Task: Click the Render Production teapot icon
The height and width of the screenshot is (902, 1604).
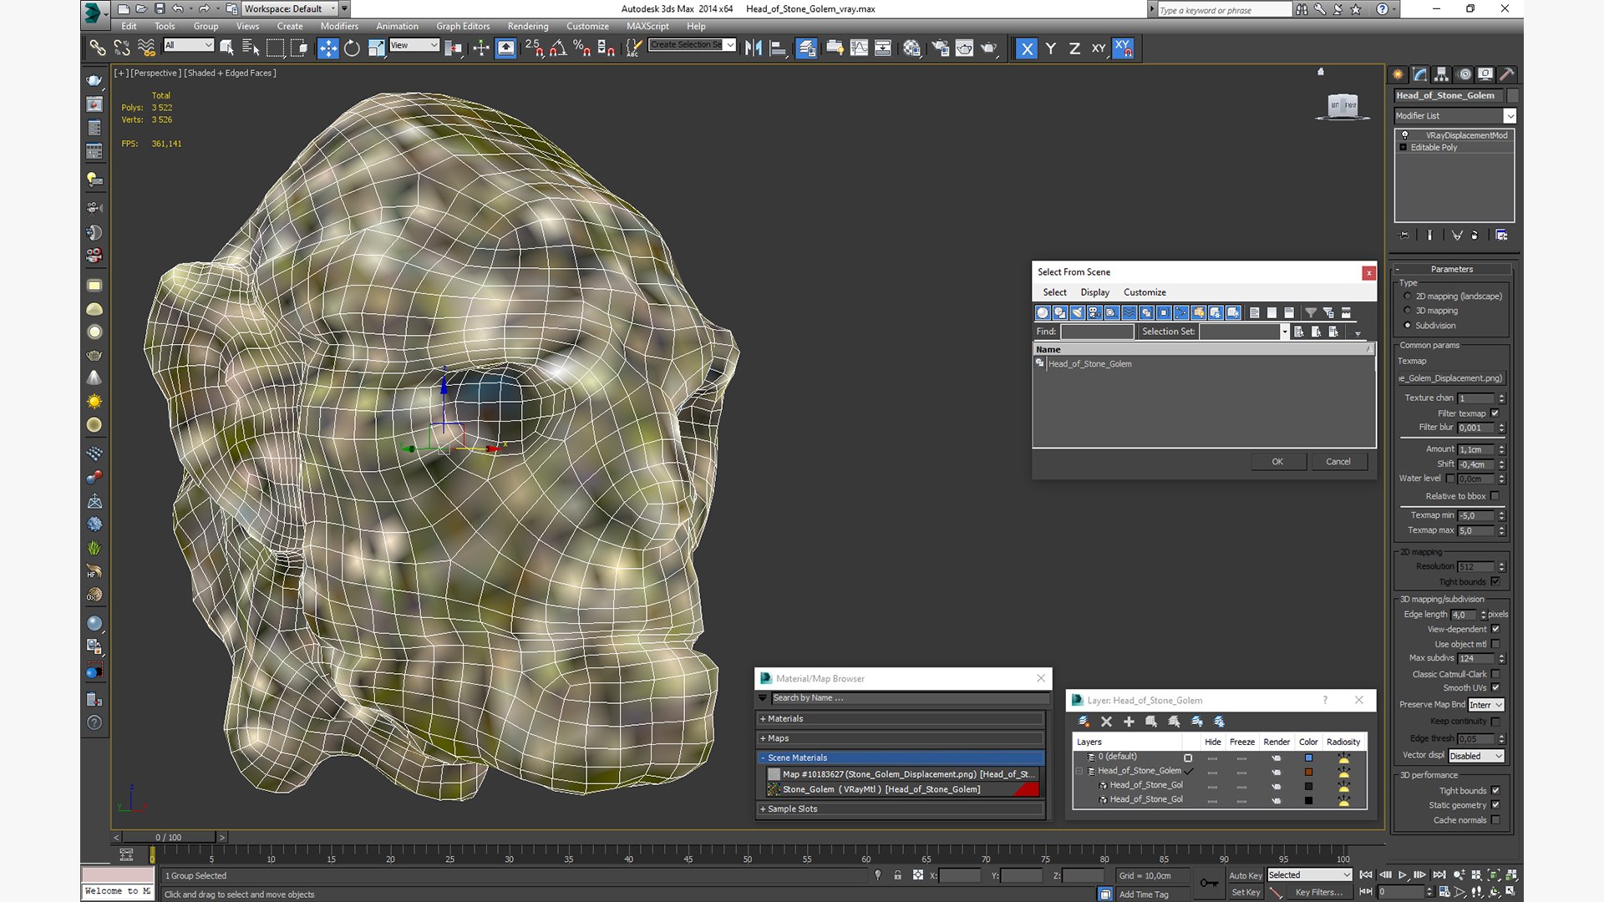Action: tap(988, 48)
